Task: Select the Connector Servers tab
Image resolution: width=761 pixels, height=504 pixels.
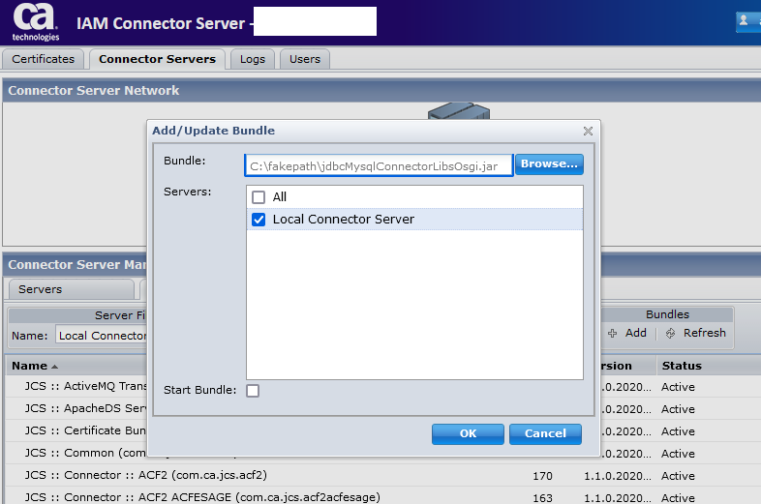Action: point(157,59)
